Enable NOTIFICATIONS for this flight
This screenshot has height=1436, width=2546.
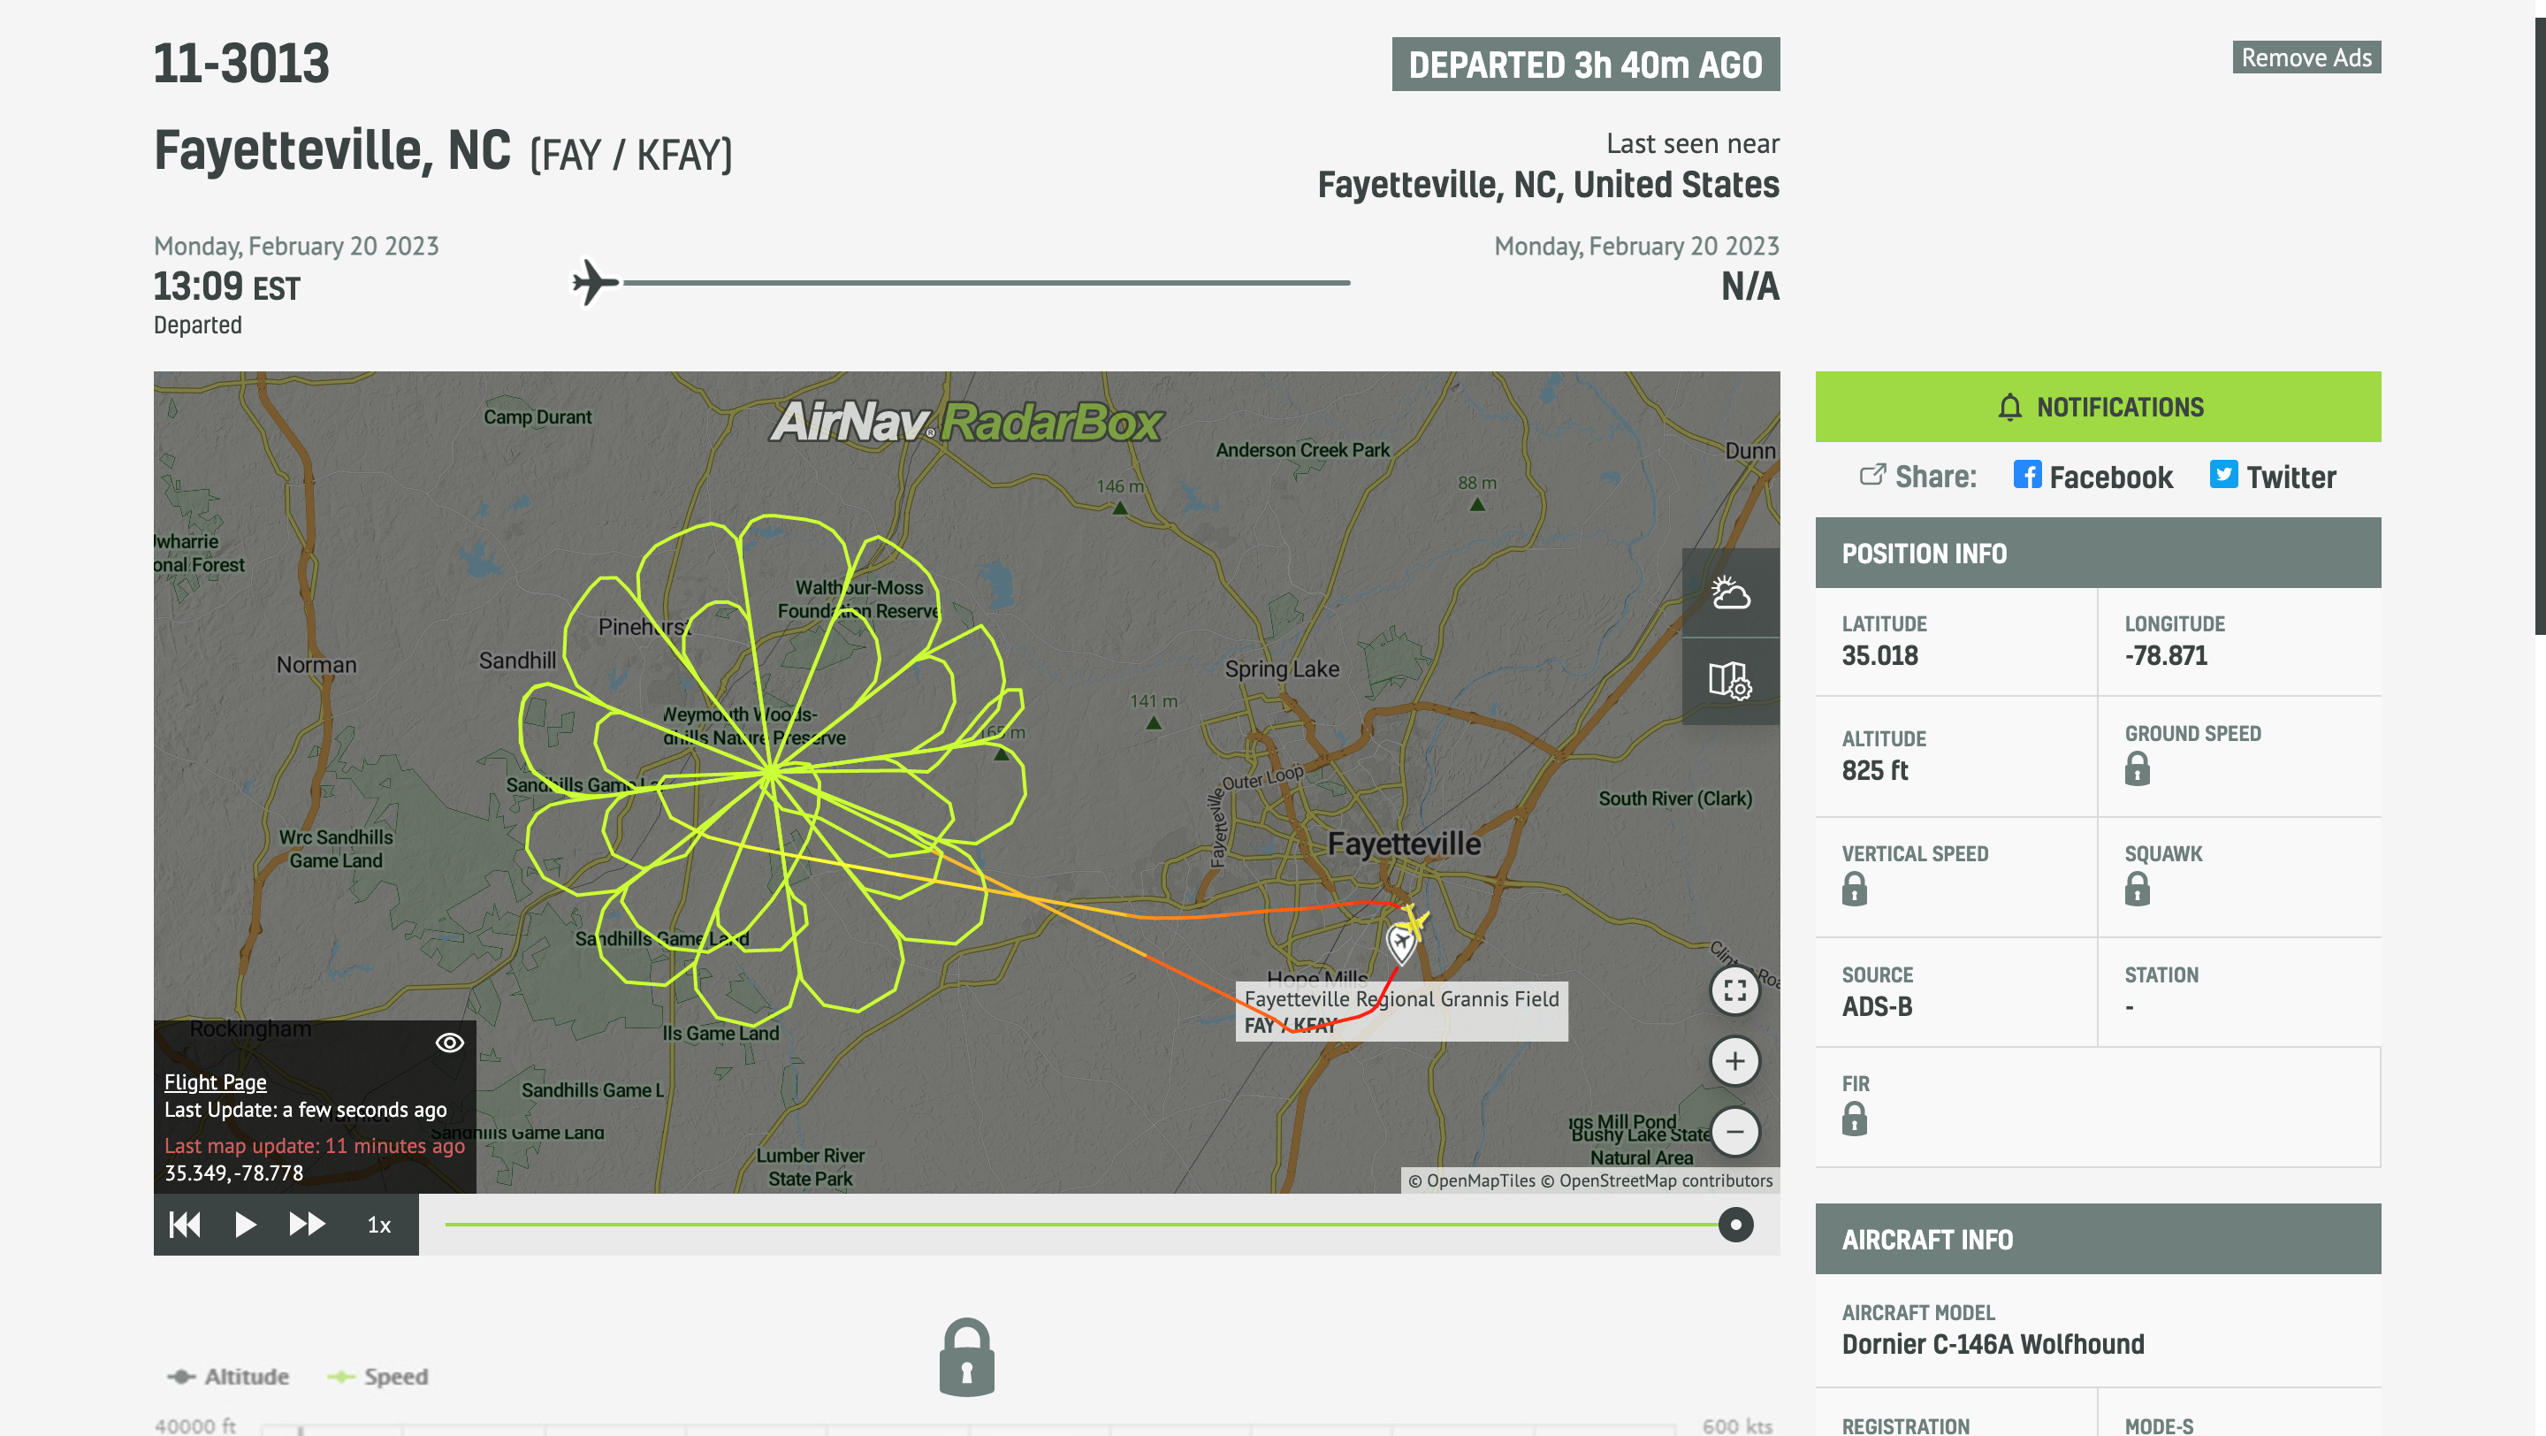(x=2099, y=407)
